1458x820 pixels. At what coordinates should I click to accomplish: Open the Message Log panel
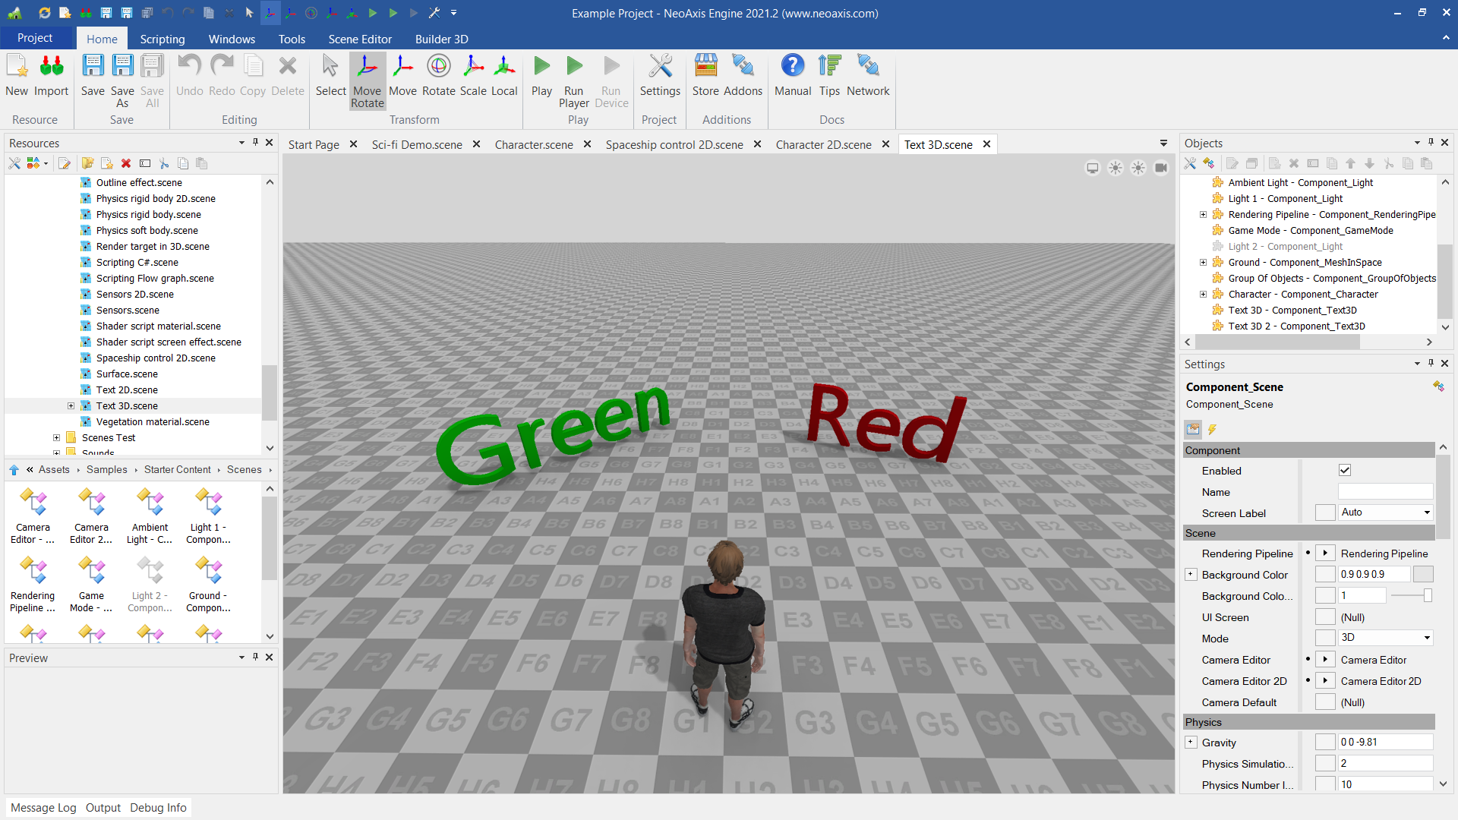click(x=43, y=808)
